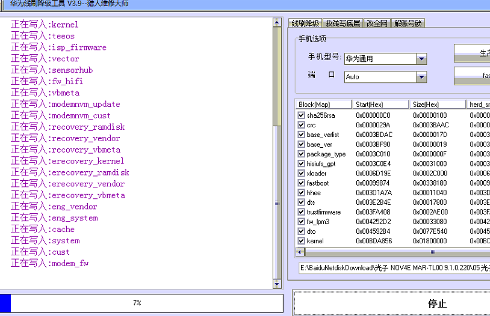Image resolution: width=490 pixels, height=316 pixels.
Task: Click the 0x0077E540 size cell for dto
Action: 430,231
